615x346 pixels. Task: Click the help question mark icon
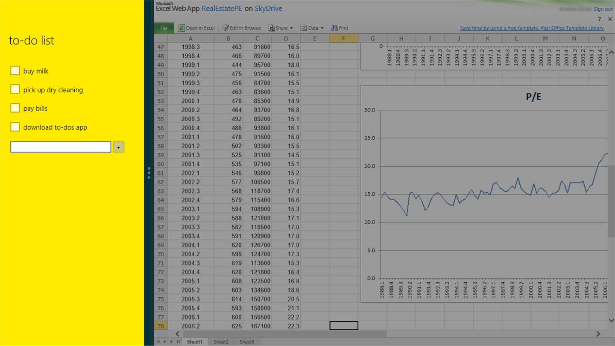point(600,19)
